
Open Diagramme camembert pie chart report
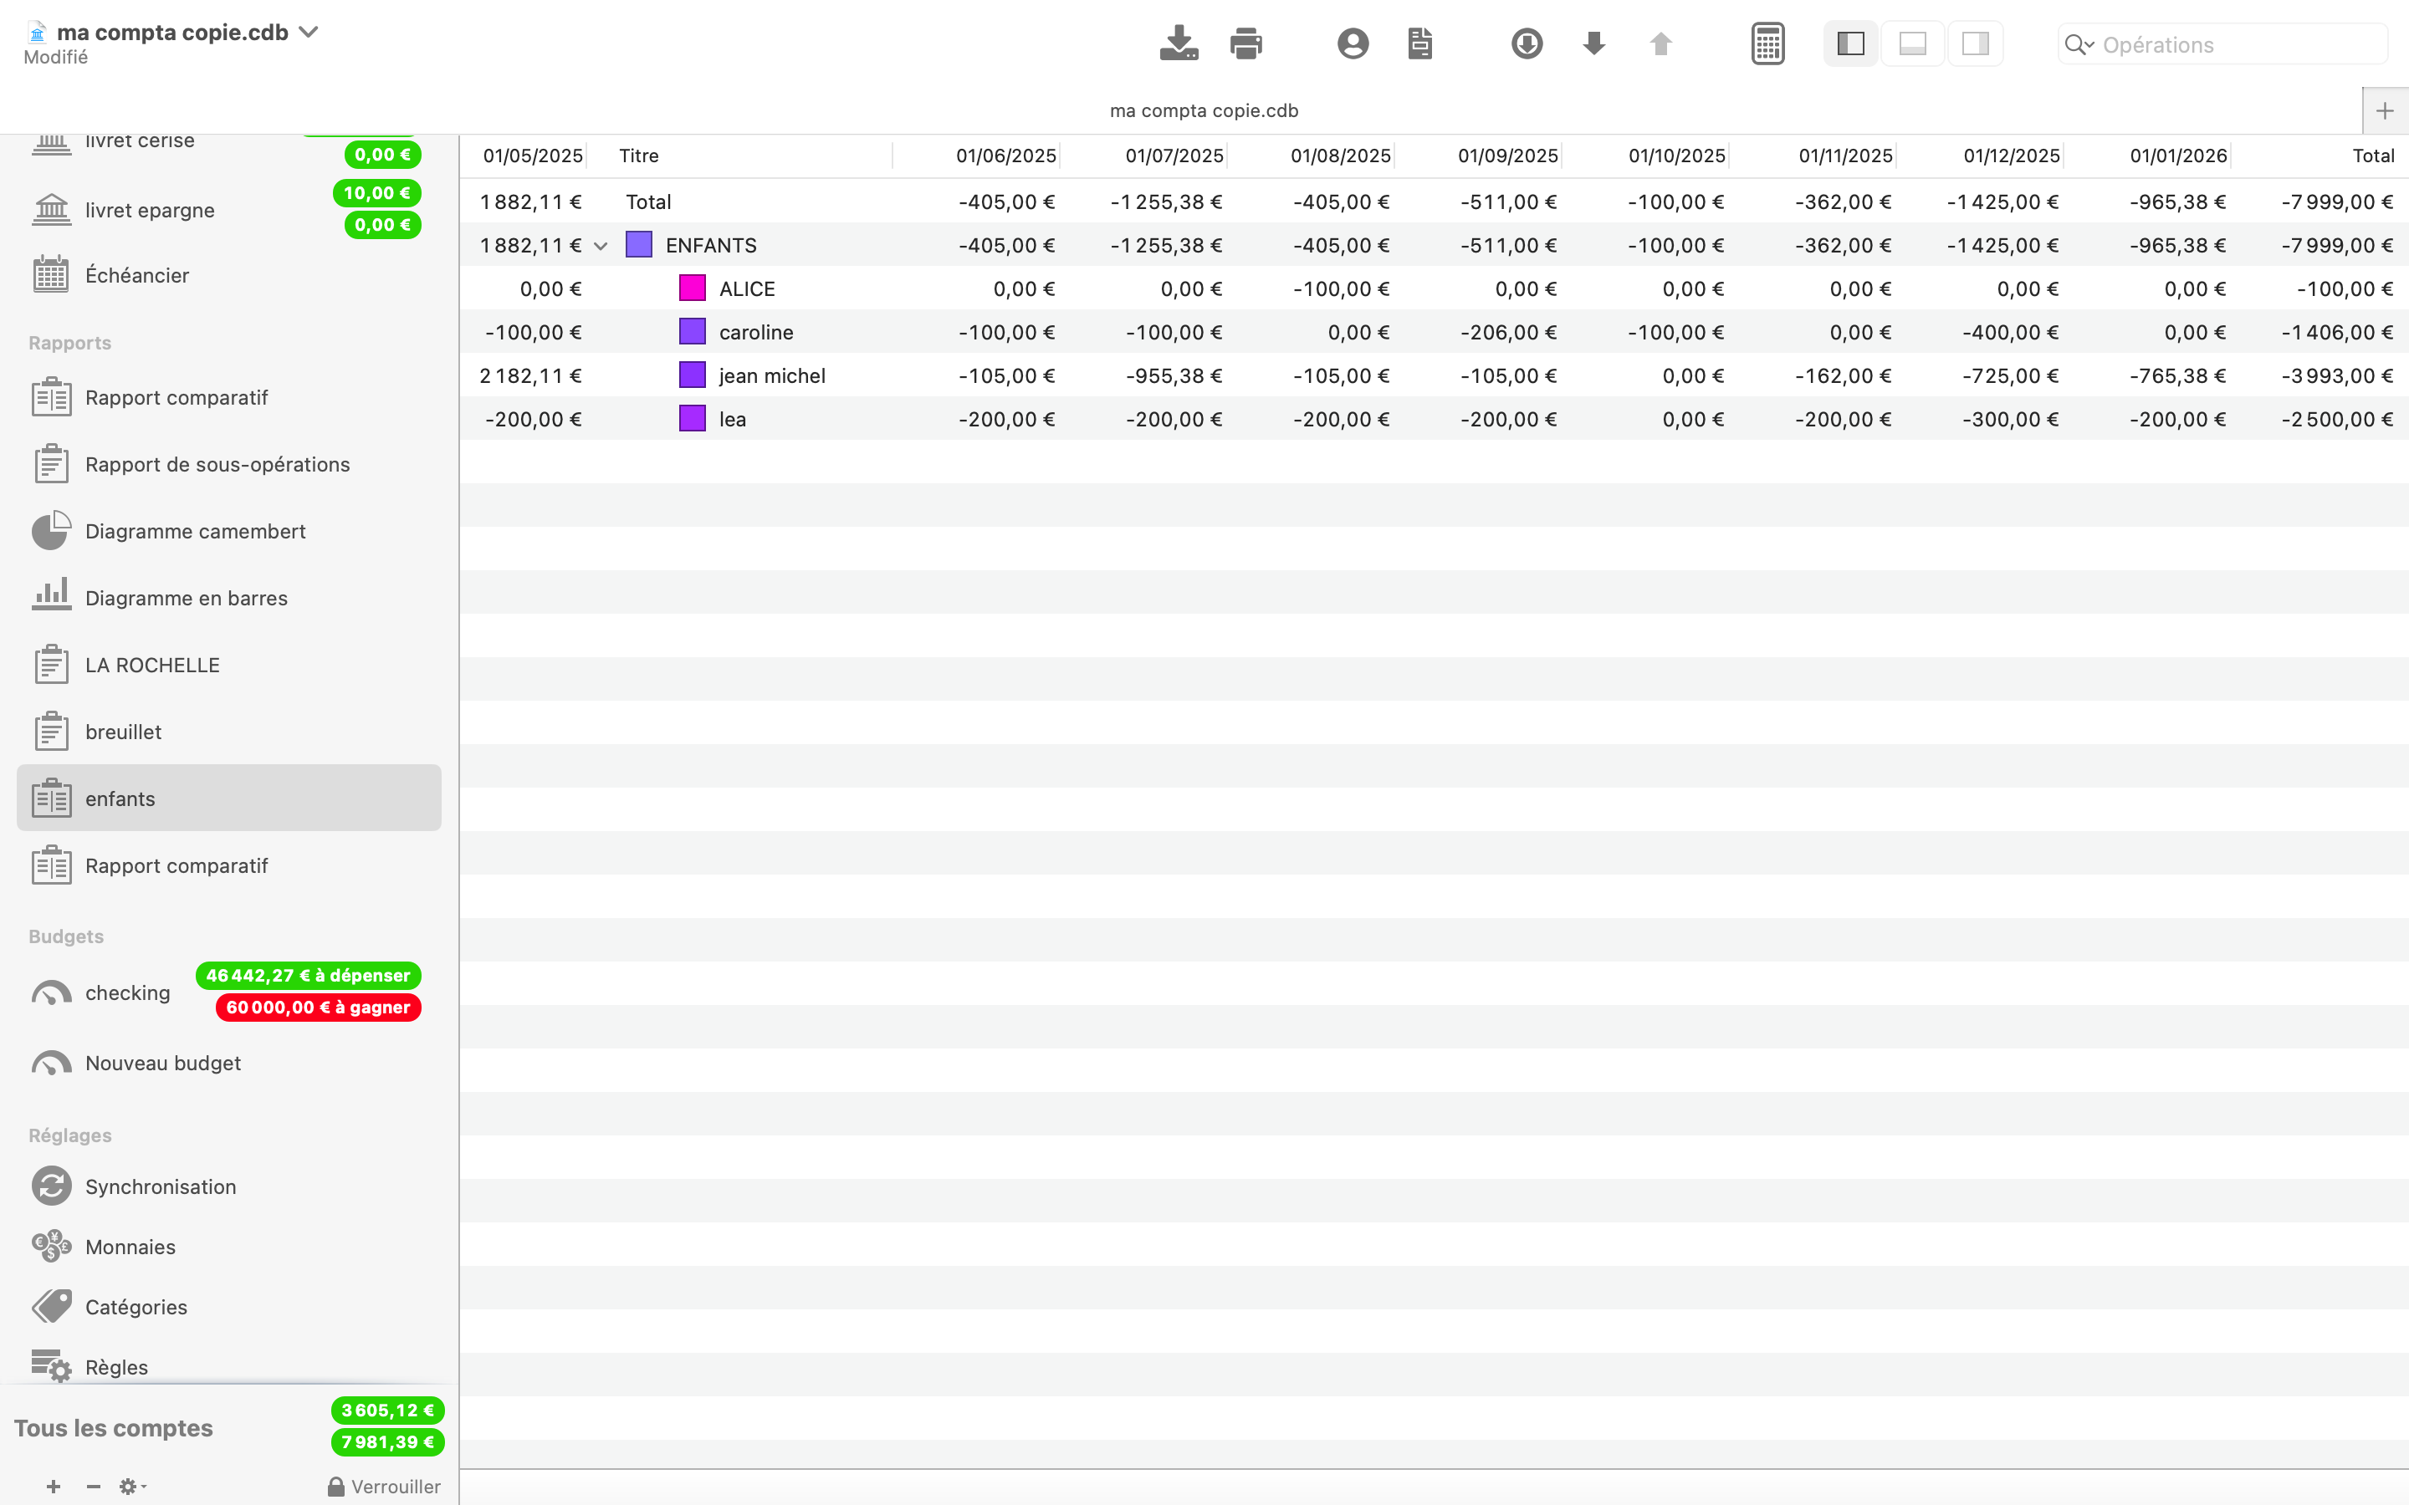tap(195, 532)
